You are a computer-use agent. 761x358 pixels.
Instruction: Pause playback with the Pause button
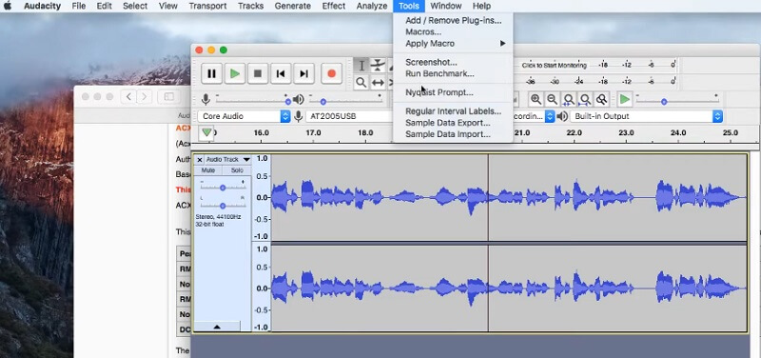click(211, 74)
